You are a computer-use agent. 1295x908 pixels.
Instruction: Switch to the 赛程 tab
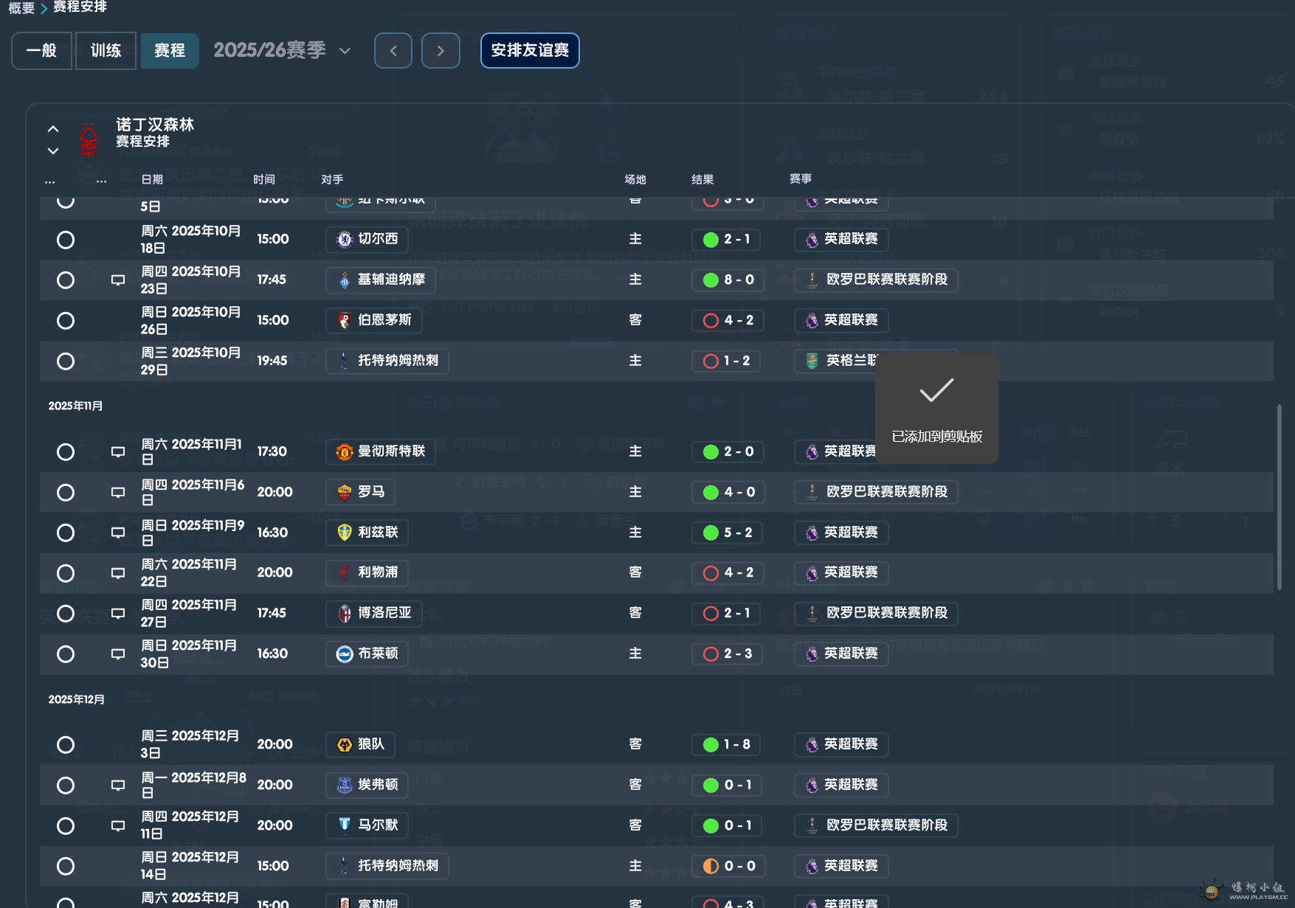coord(170,51)
